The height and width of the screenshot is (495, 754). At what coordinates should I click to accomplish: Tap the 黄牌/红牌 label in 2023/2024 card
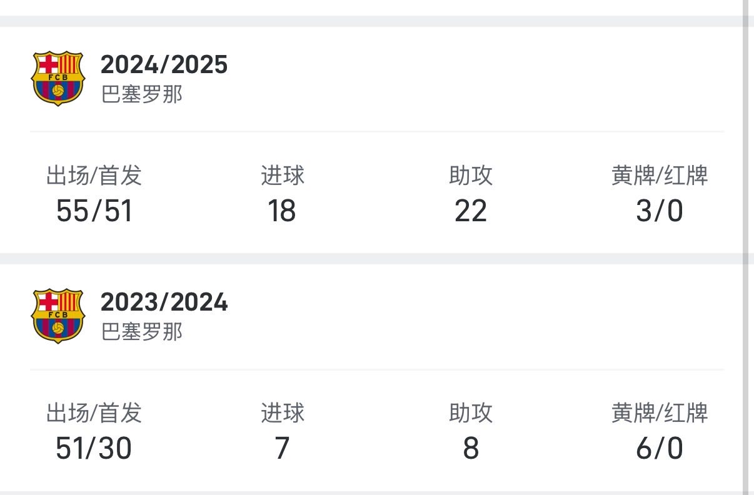[660, 413]
